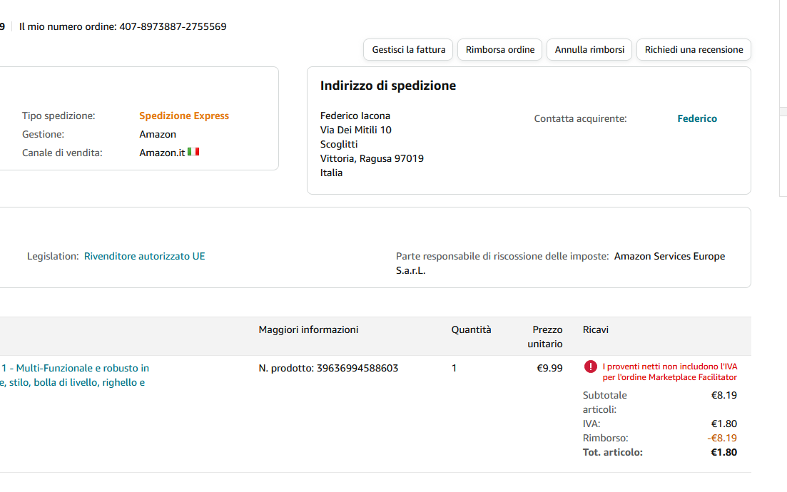Click the Quantità column header
The height and width of the screenshot is (492, 787).
(x=471, y=329)
